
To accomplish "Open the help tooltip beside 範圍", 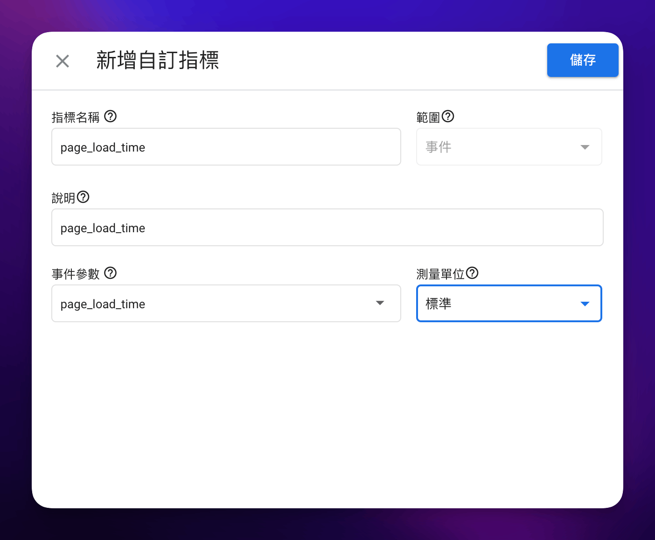I will [x=448, y=116].
